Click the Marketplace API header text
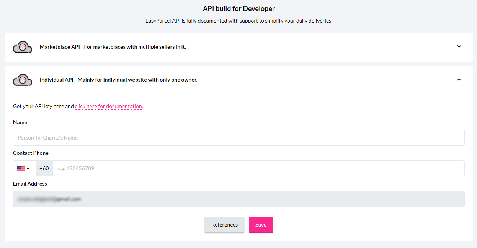 (x=113, y=47)
